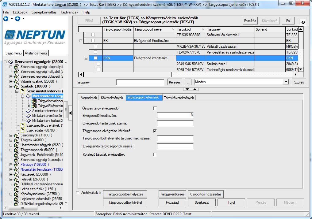Expand the Nyomtatási templatek node
This screenshot has height=219, width=312.
coord(11,170)
